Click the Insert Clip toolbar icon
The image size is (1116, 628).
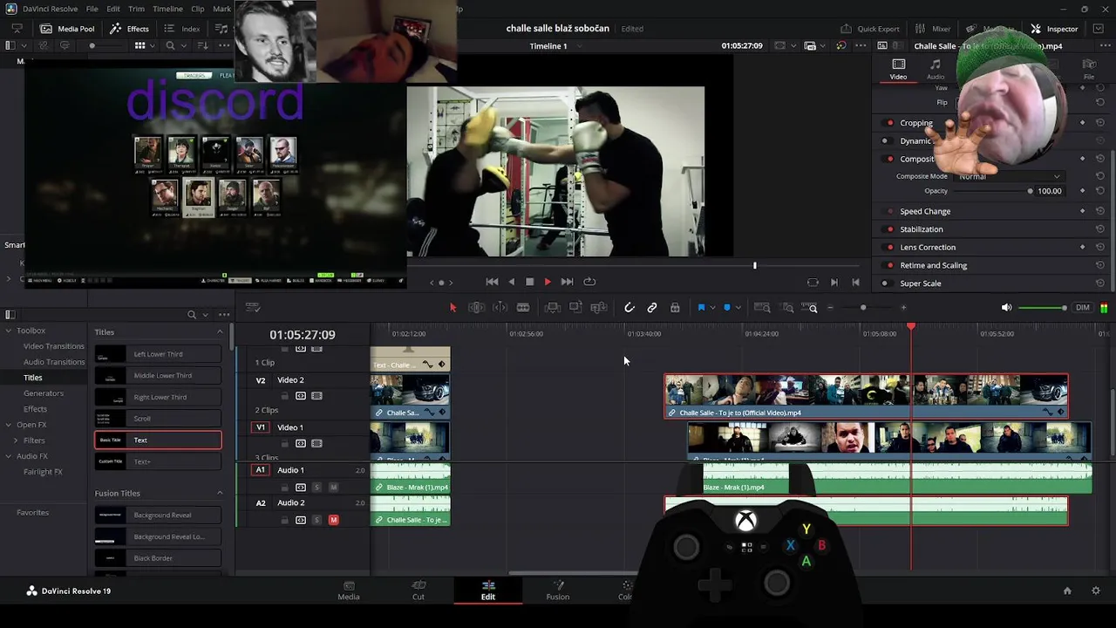[x=552, y=307]
